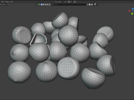Open the snapping options dropdown
The image size is (134, 100).
[71, 2]
